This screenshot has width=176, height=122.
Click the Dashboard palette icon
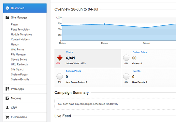[7, 8]
